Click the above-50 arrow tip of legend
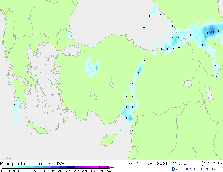 pyautogui.click(x=111, y=167)
